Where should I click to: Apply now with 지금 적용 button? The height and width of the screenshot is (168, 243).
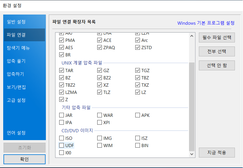[217, 153]
